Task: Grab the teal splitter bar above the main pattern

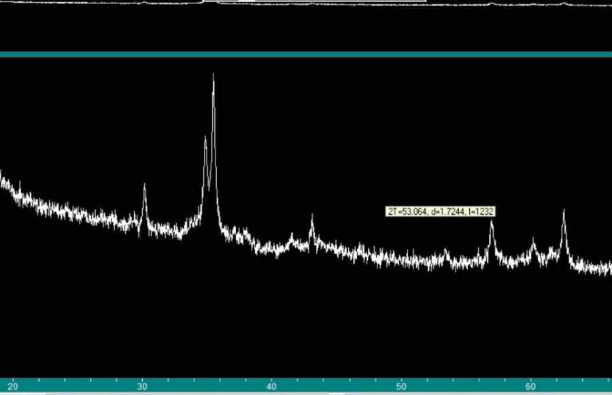Action: (x=306, y=54)
